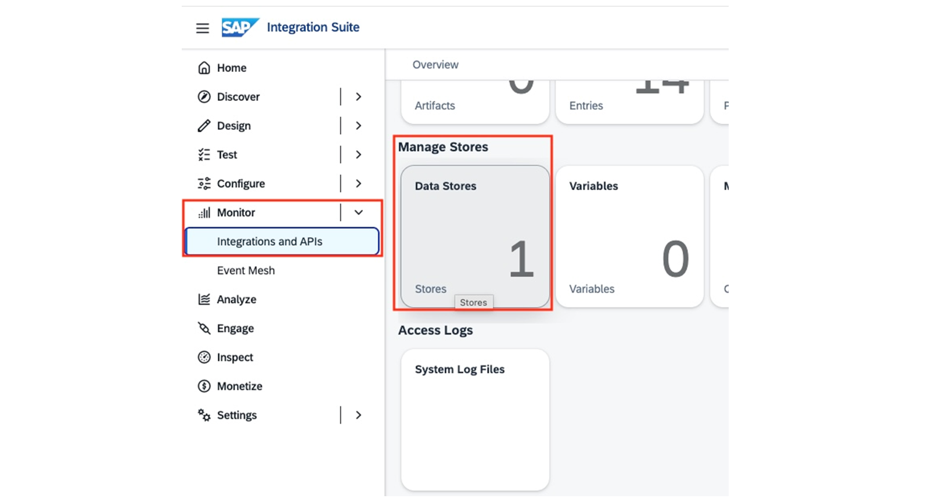Image resolution: width=929 pixels, height=502 pixels.
Task: Click the Settings gears icon
Action: click(x=204, y=415)
